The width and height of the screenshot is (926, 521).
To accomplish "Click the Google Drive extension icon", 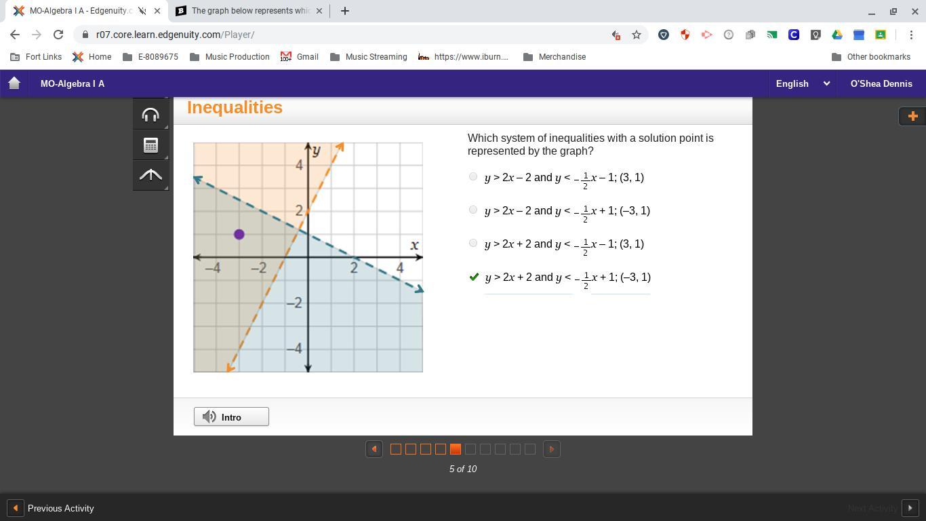I will [x=837, y=35].
